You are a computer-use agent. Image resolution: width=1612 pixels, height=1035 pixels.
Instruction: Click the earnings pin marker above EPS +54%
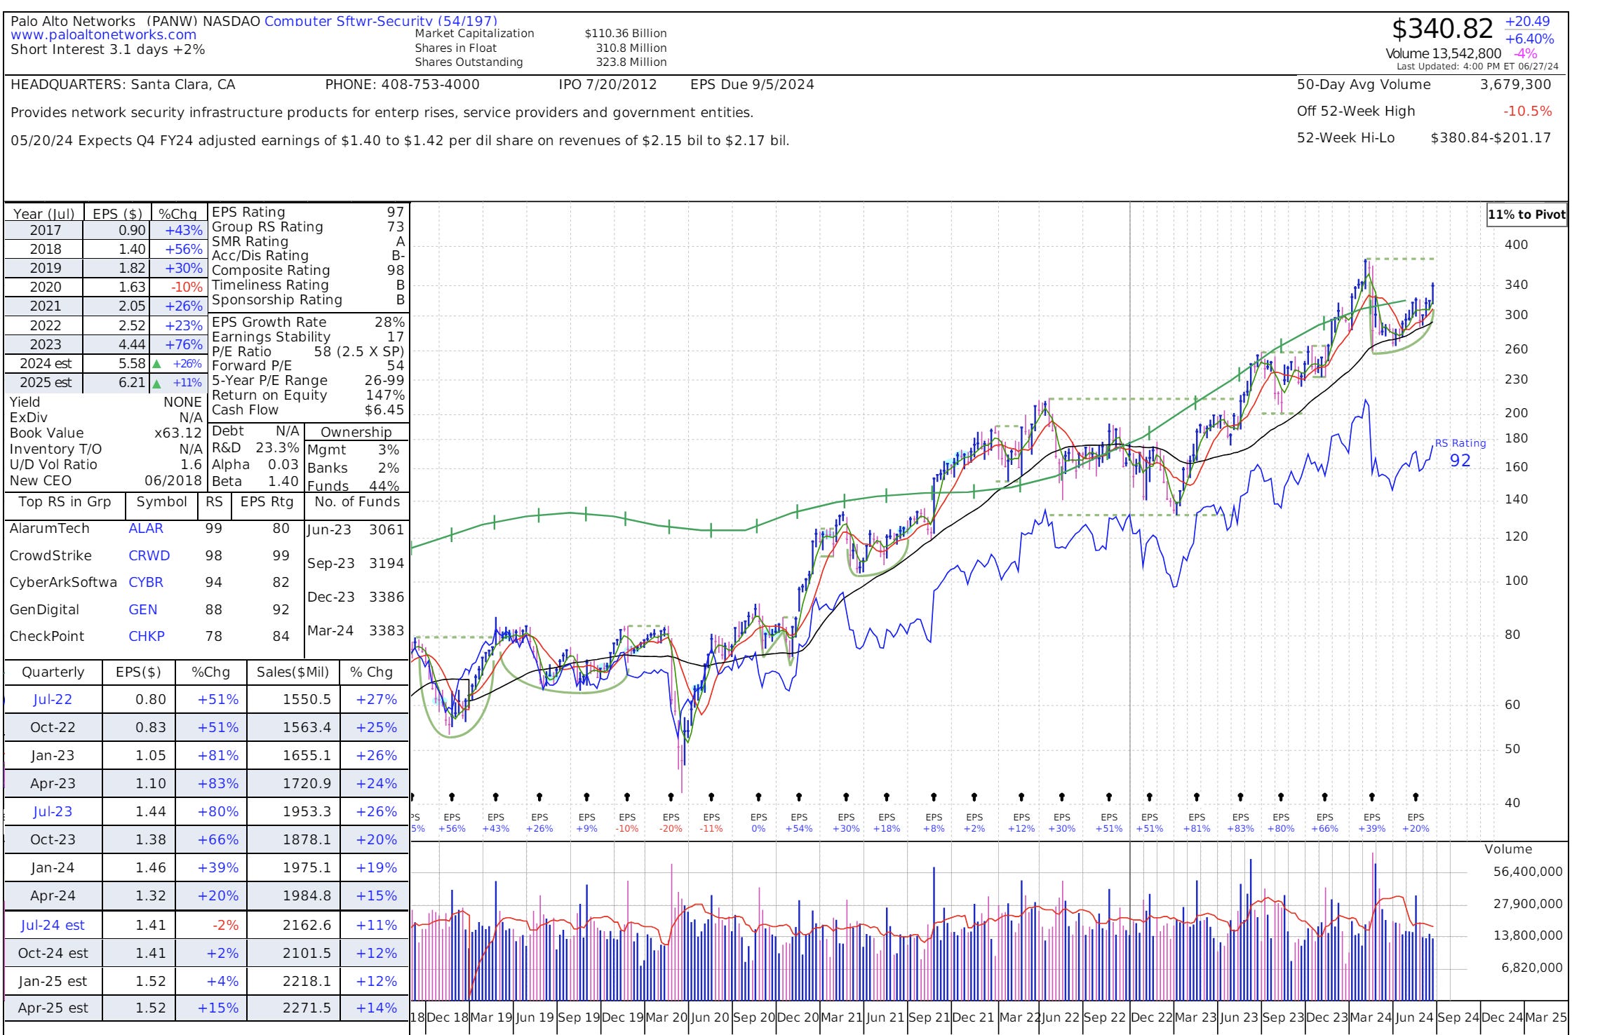tap(799, 797)
